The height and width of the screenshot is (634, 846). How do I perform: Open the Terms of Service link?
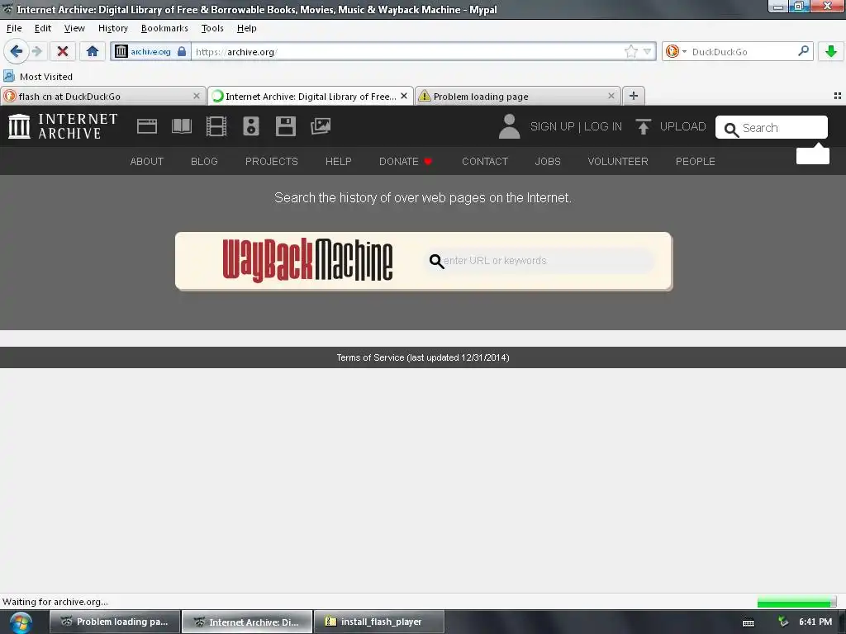pyautogui.click(x=423, y=357)
